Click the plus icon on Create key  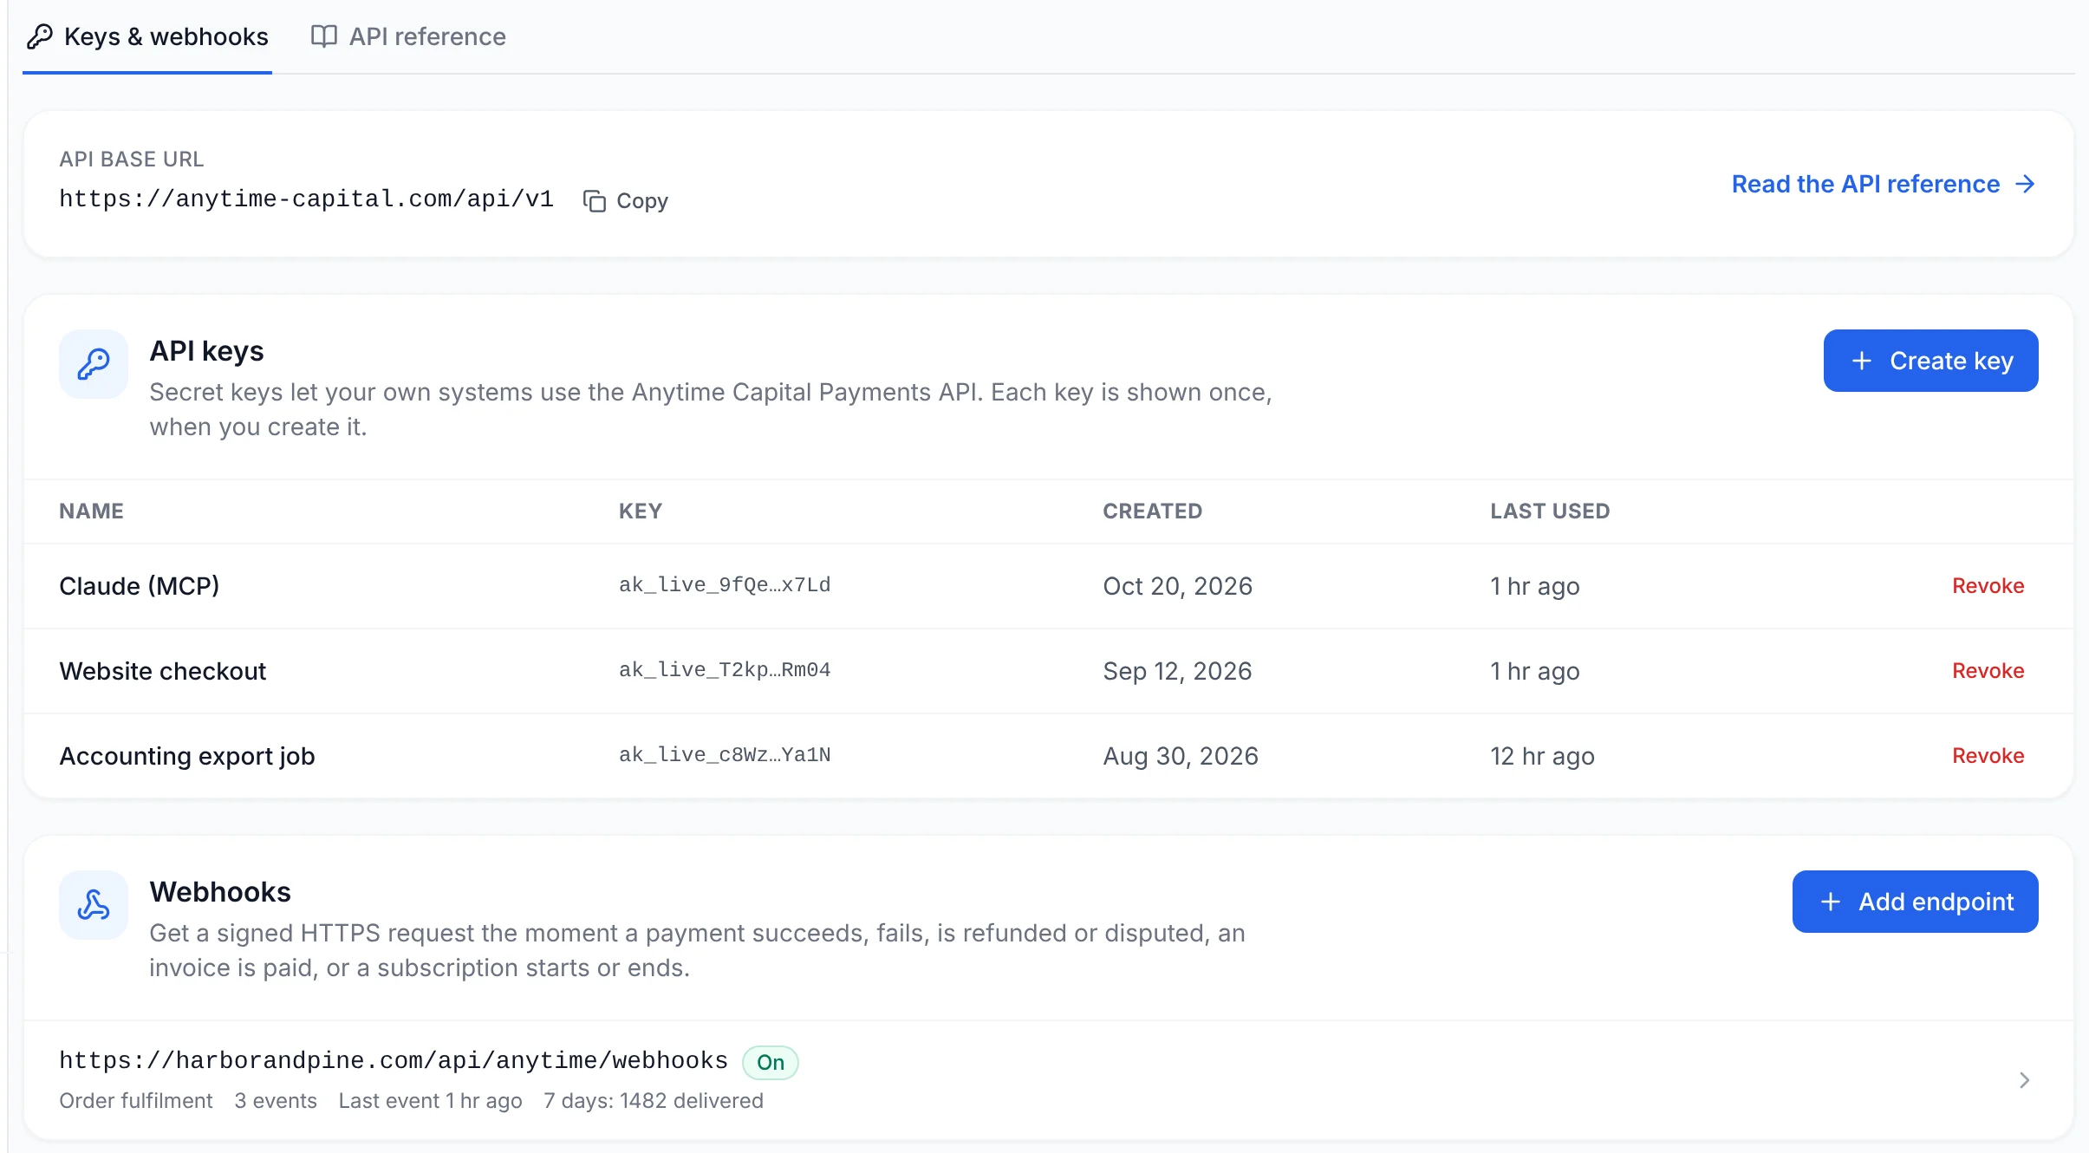(1862, 361)
